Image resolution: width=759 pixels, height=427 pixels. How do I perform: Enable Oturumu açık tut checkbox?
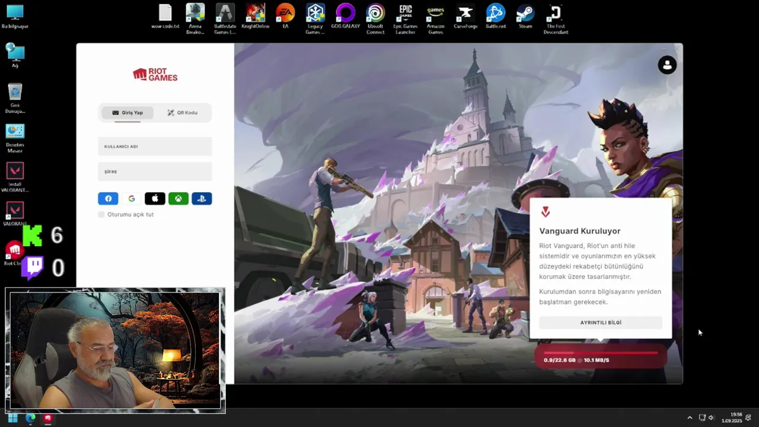pos(101,214)
